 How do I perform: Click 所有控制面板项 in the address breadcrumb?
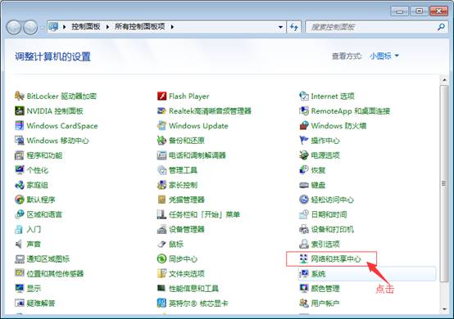(x=140, y=26)
